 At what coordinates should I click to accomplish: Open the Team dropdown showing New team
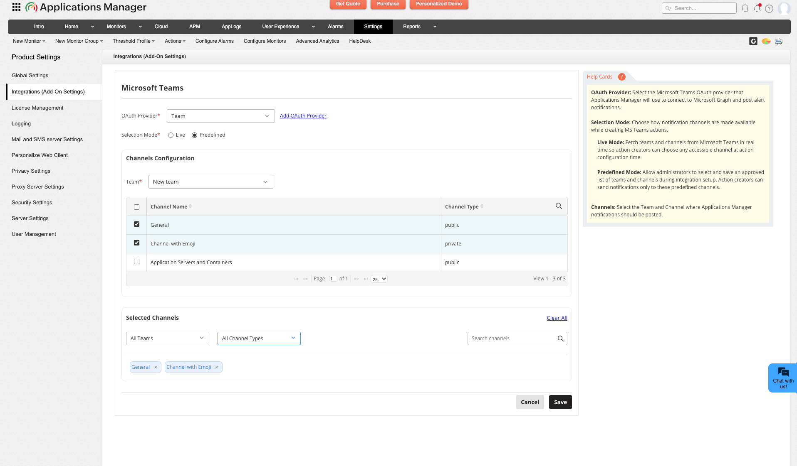[210, 182]
